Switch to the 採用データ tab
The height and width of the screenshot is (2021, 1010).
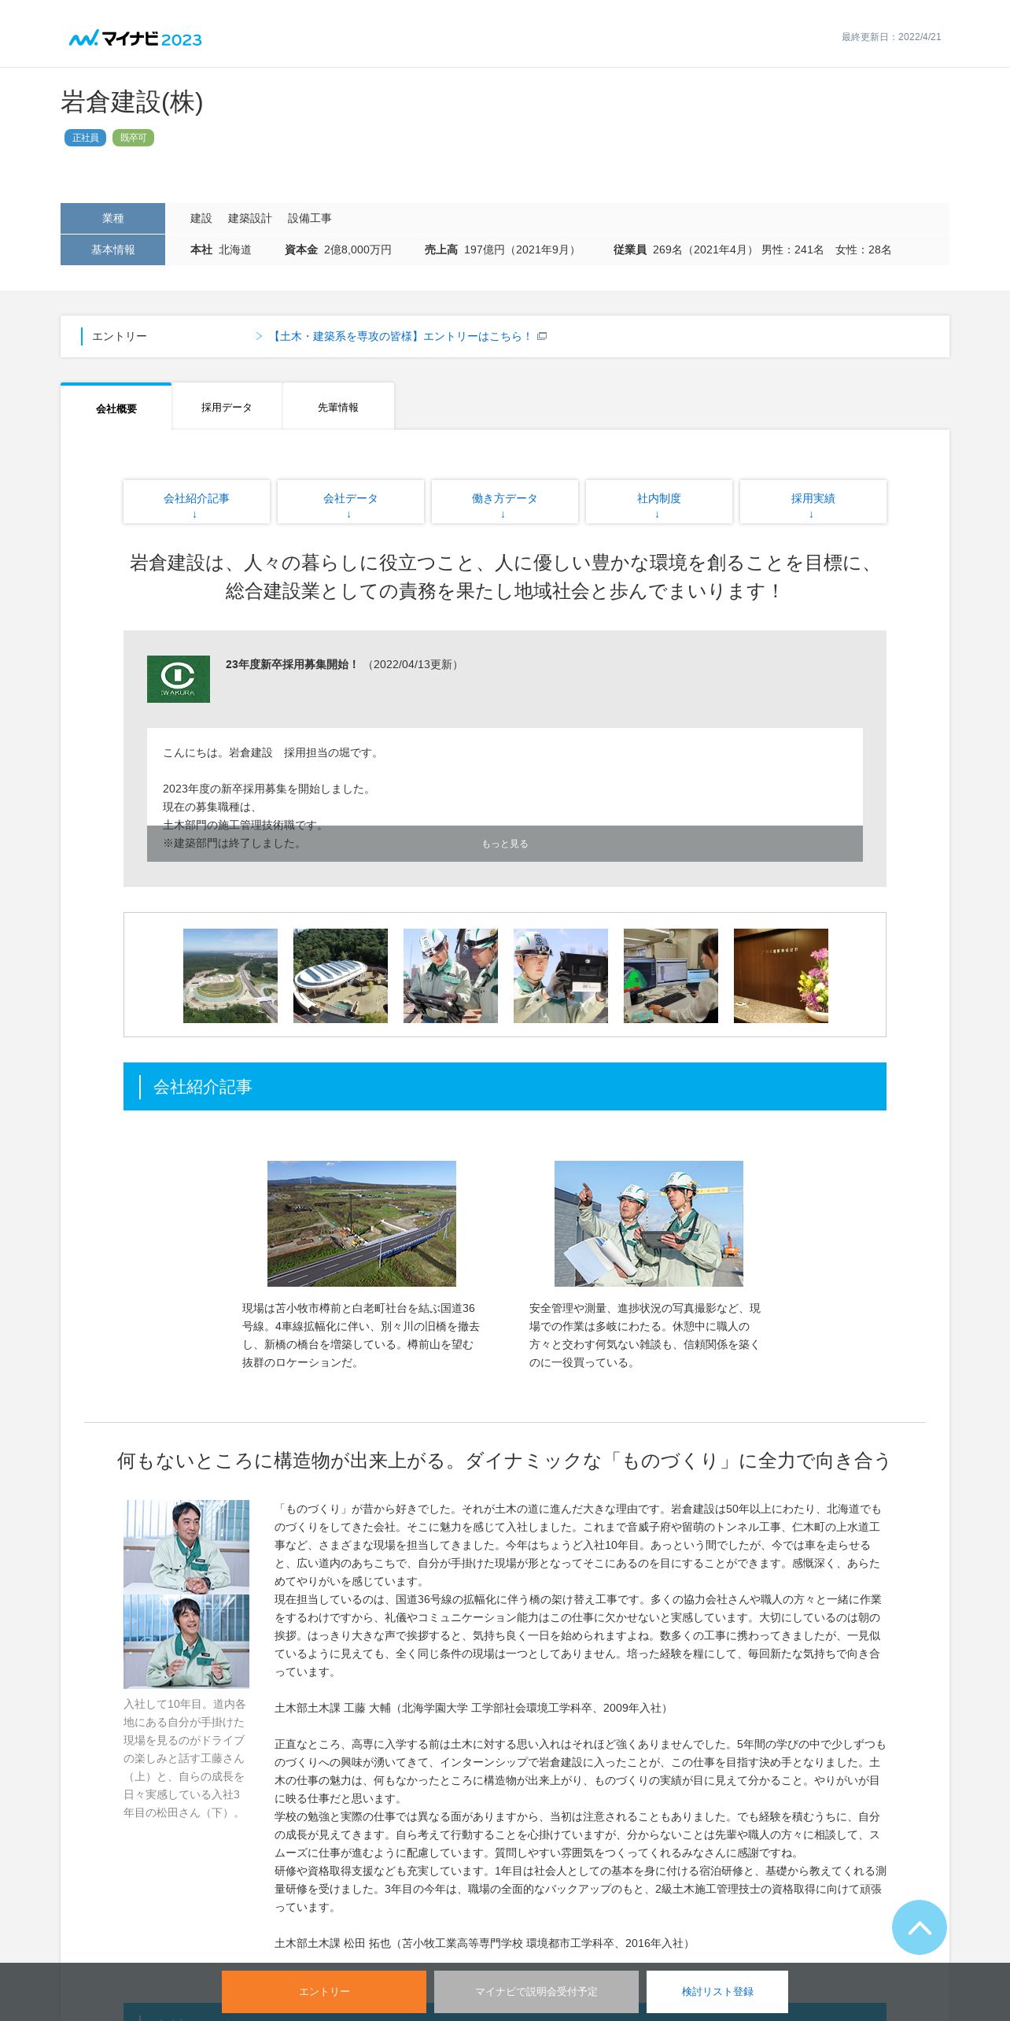point(227,407)
